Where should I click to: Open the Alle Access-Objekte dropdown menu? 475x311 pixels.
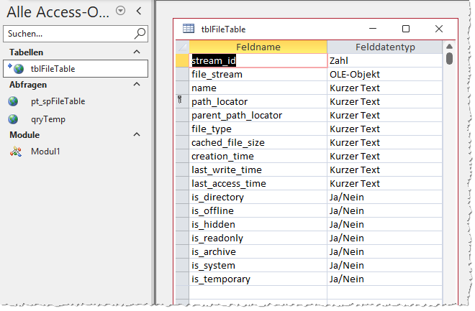point(120,11)
